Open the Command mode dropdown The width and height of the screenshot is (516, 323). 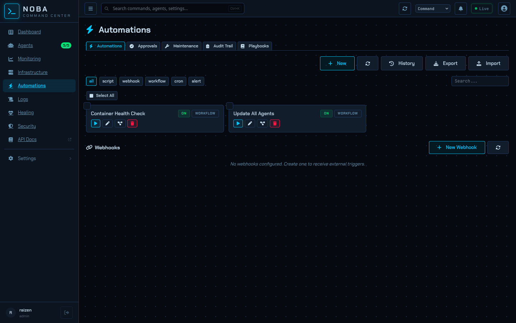point(433,8)
